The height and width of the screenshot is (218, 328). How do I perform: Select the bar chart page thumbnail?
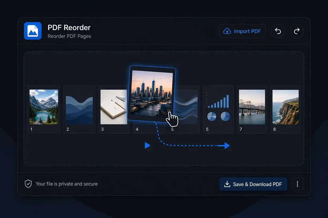[x=218, y=109]
